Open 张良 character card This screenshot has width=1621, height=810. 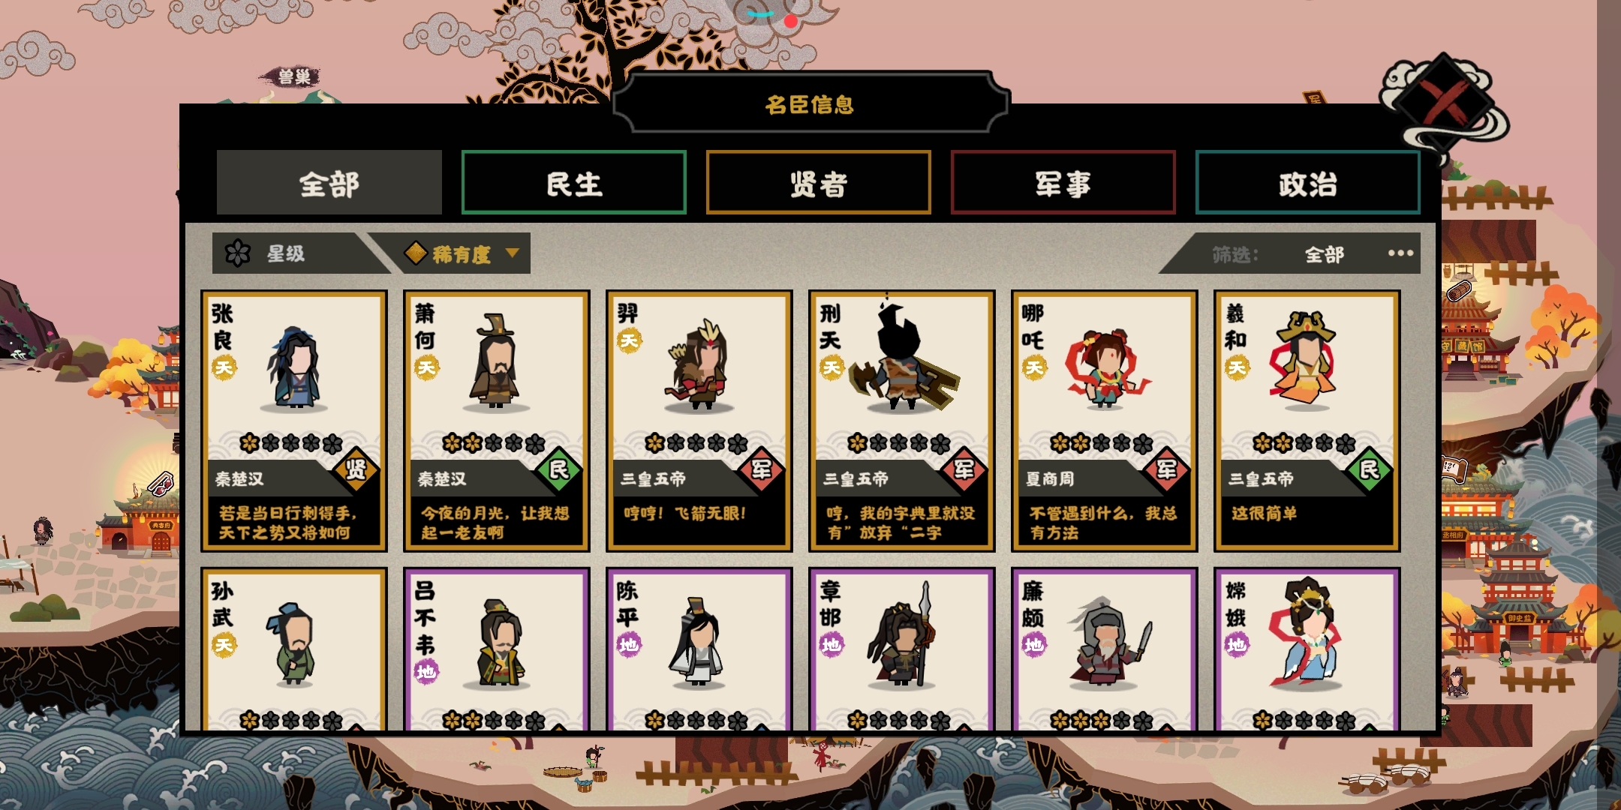point(294,421)
